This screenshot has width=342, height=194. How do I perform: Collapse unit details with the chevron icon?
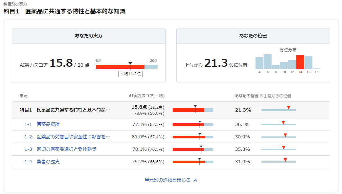click(195, 180)
